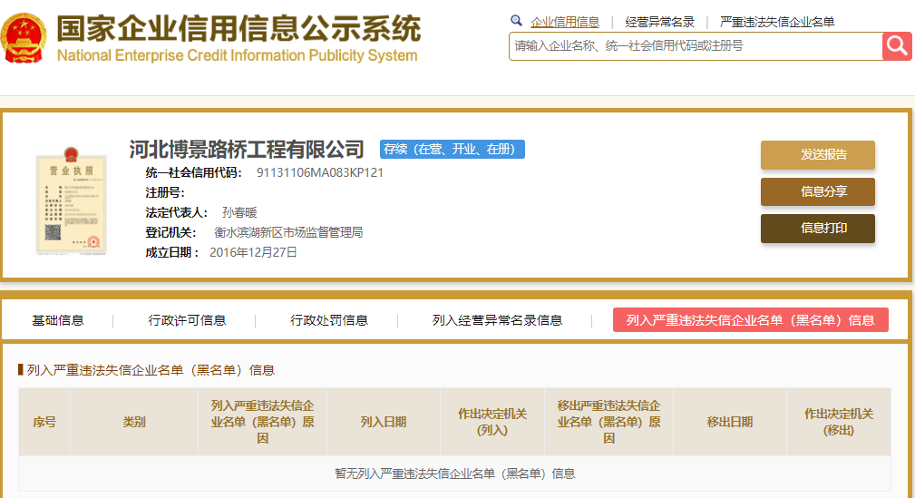Switch to the 行政处罚信息 tab
Image resolution: width=915 pixels, height=498 pixels.
point(329,320)
